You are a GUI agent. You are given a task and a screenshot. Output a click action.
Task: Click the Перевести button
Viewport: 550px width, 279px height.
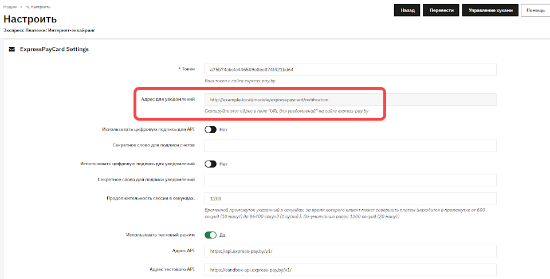[x=441, y=10]
